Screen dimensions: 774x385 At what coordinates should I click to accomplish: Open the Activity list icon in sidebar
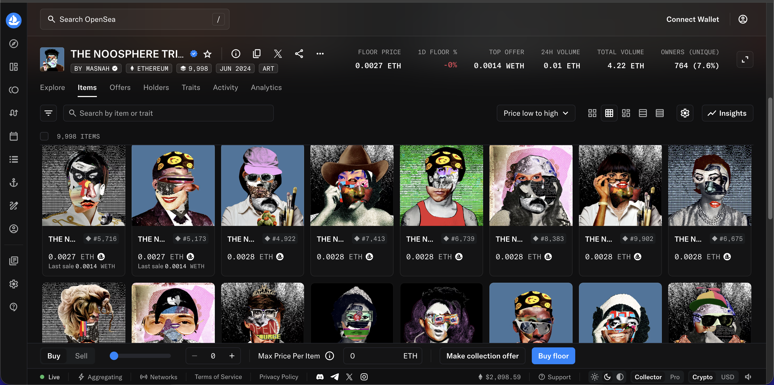pos(13,159)
